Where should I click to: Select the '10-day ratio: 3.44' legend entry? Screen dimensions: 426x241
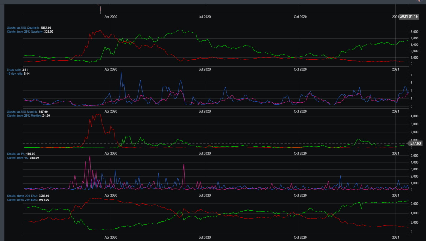[18, 74]
